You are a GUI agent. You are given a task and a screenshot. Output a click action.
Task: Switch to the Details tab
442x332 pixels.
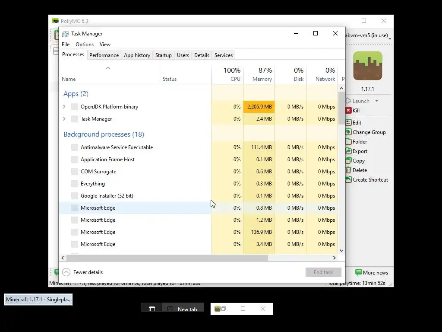(202, 55)
